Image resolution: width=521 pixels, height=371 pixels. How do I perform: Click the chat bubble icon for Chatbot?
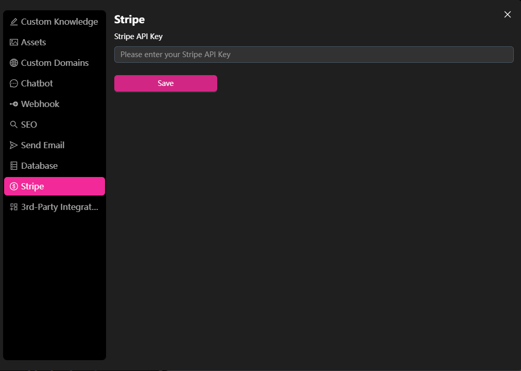tap(14, 83)
